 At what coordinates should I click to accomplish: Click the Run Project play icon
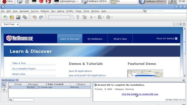[x=91, y=17]
